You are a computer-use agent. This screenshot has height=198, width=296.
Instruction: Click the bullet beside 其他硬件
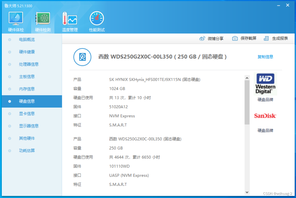(10, 138)
